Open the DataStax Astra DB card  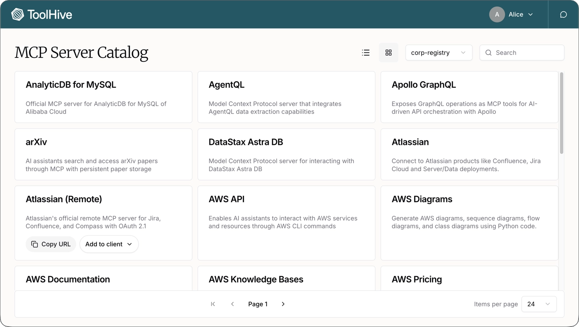click(286, 154)
